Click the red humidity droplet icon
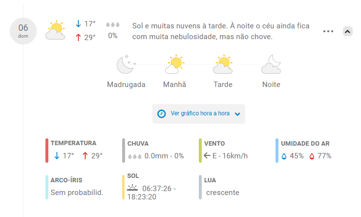 312,156
